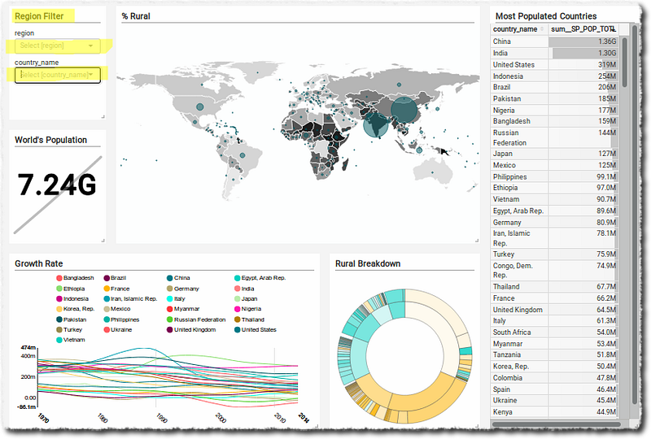Click the large China bubble on the map
The height and width of the screenshot is (439, 651).
(404, 110)
